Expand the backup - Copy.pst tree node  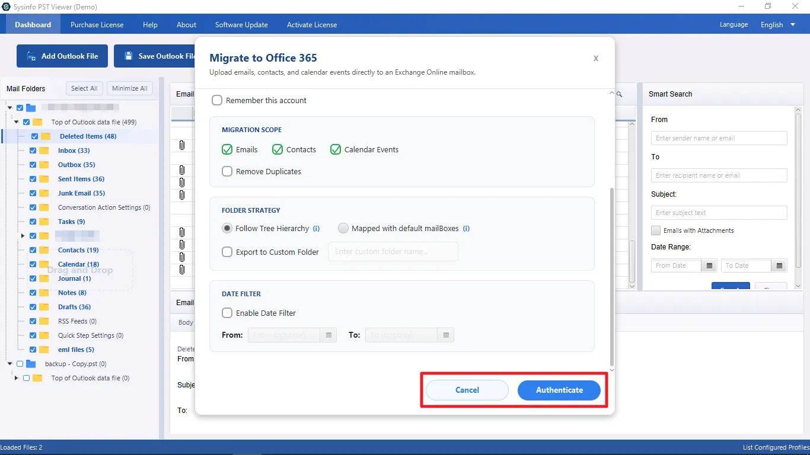(x=10, y=364)
